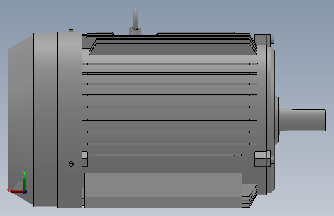Select the lifting eye bolt on top of motor
334x216 pixels.
tap(135, 22)
